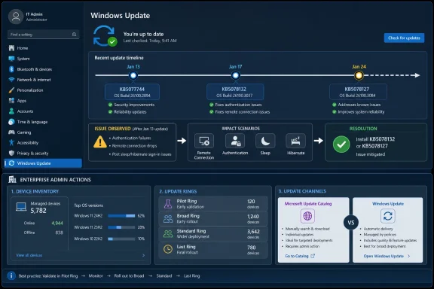Go to Bluetooth & devices
The width and height of the screenshot is (434, 289).
tap(43, 69)
